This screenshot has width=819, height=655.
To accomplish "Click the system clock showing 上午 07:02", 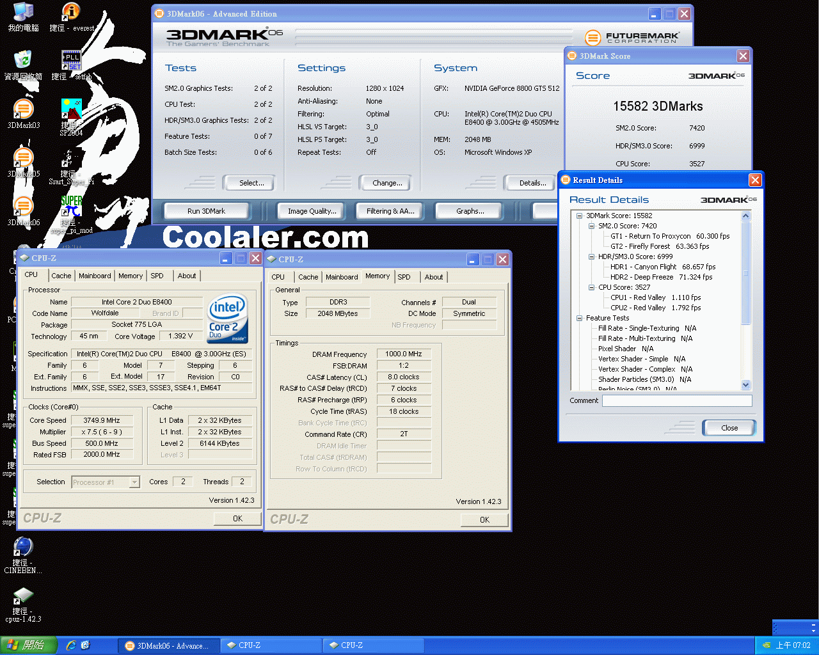I will (793, 645).
